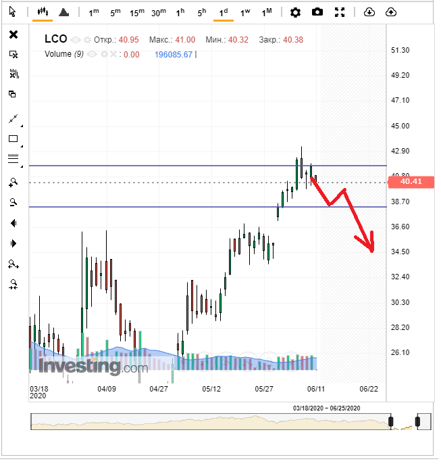Select the rectangle shape tool

coord(14,139)
